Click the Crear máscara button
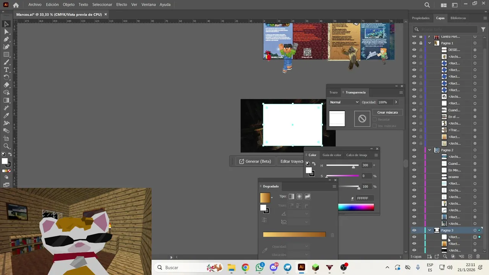489x275 pixels. [387, 112]
